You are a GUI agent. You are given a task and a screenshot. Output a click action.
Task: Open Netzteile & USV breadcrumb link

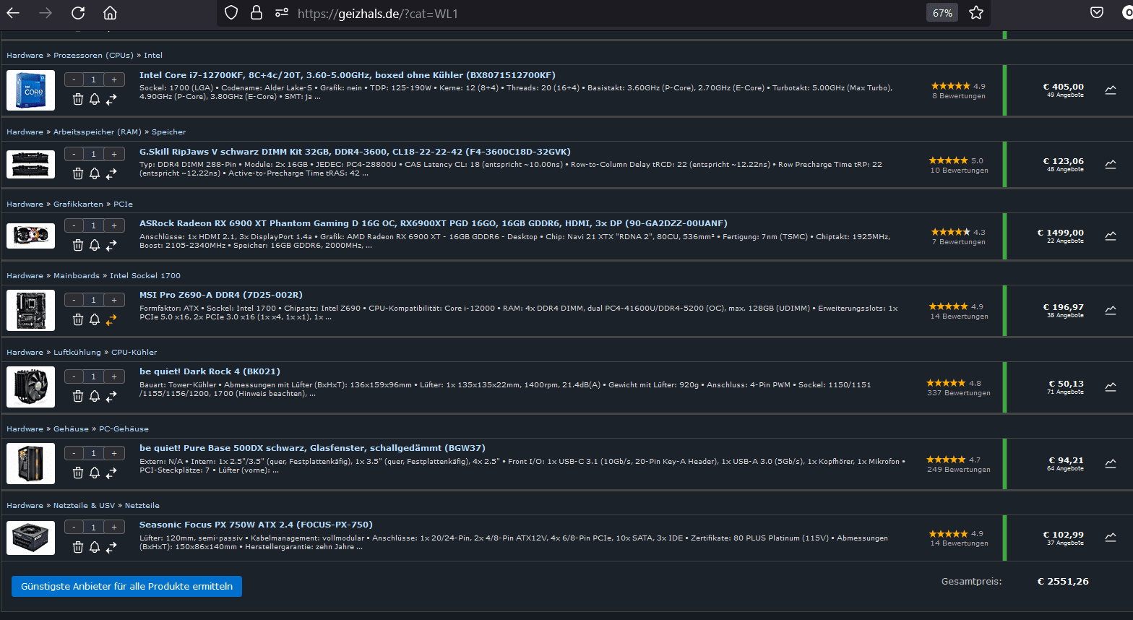tap(84, 505)
